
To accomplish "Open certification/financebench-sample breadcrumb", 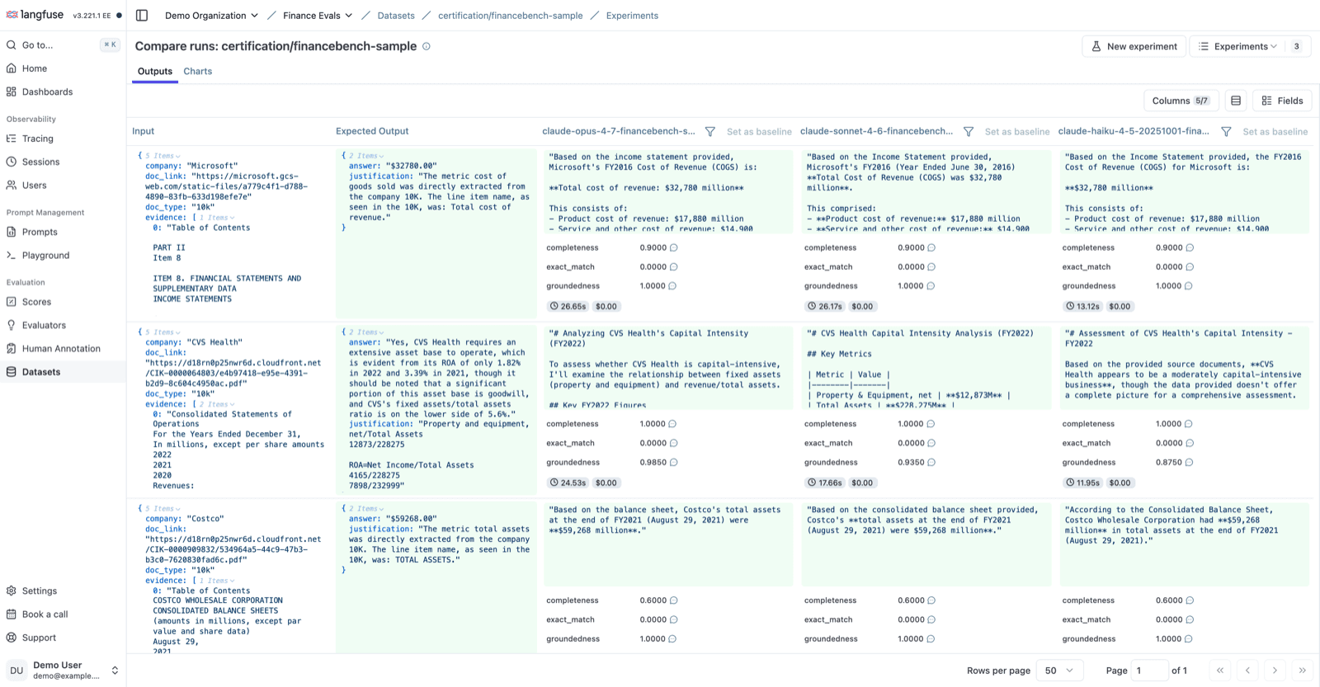I will pyautogui.click(x=510, y=16).
